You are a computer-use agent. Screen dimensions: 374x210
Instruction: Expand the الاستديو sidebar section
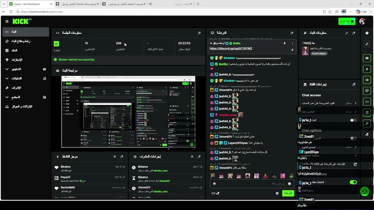26,69
